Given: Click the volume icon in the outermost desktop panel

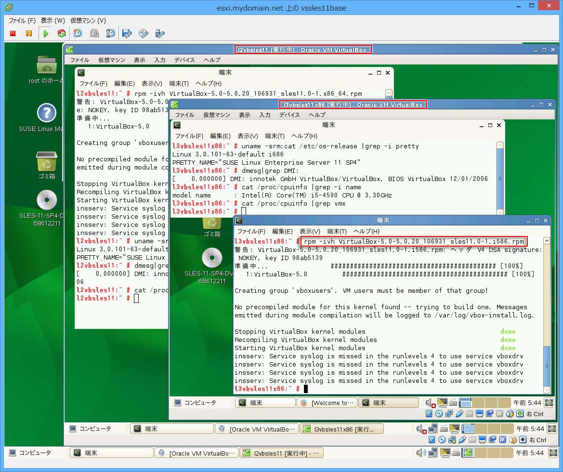Looking at the screenshot, I should [x=421, y=453].
